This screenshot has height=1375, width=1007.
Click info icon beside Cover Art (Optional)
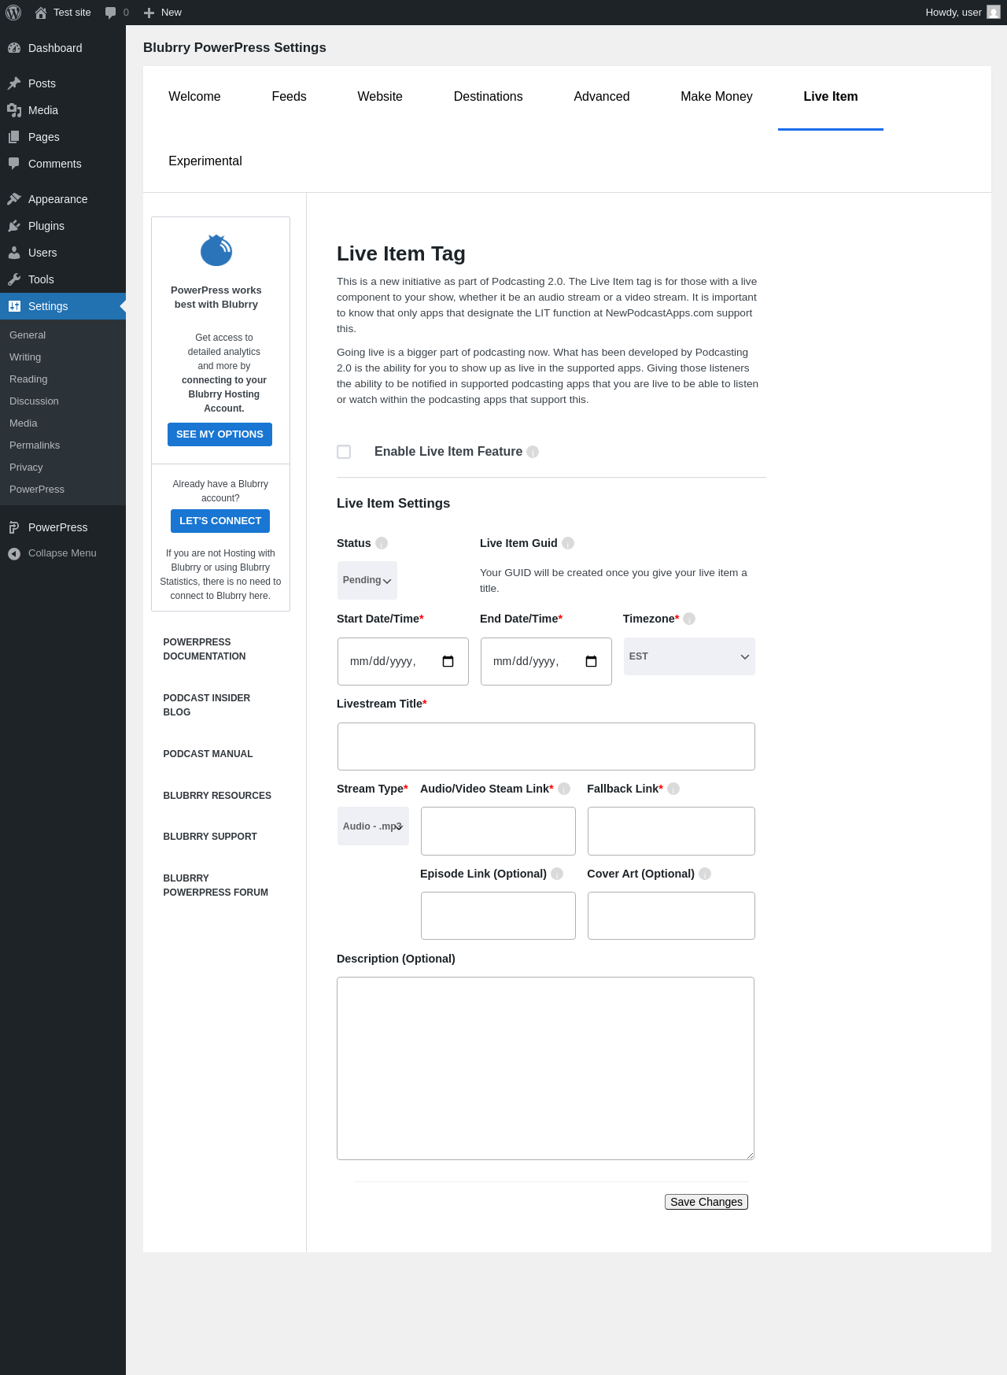705,874
